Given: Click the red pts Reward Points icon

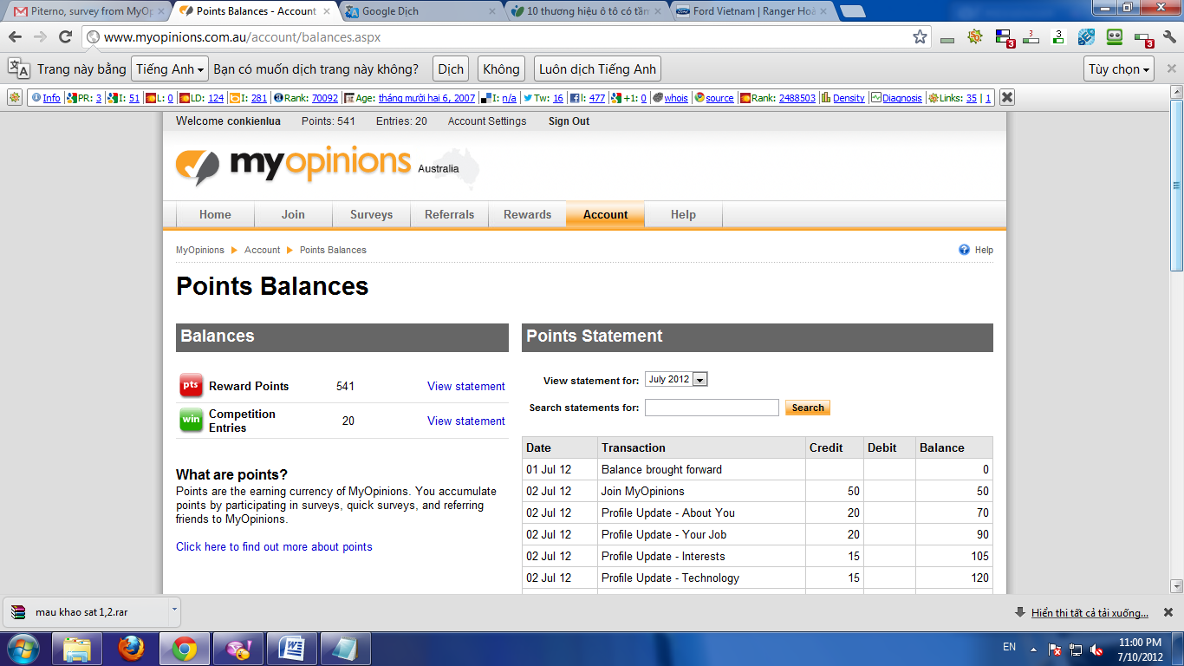Looking at the screenshot, I should [x=191, y=386].
